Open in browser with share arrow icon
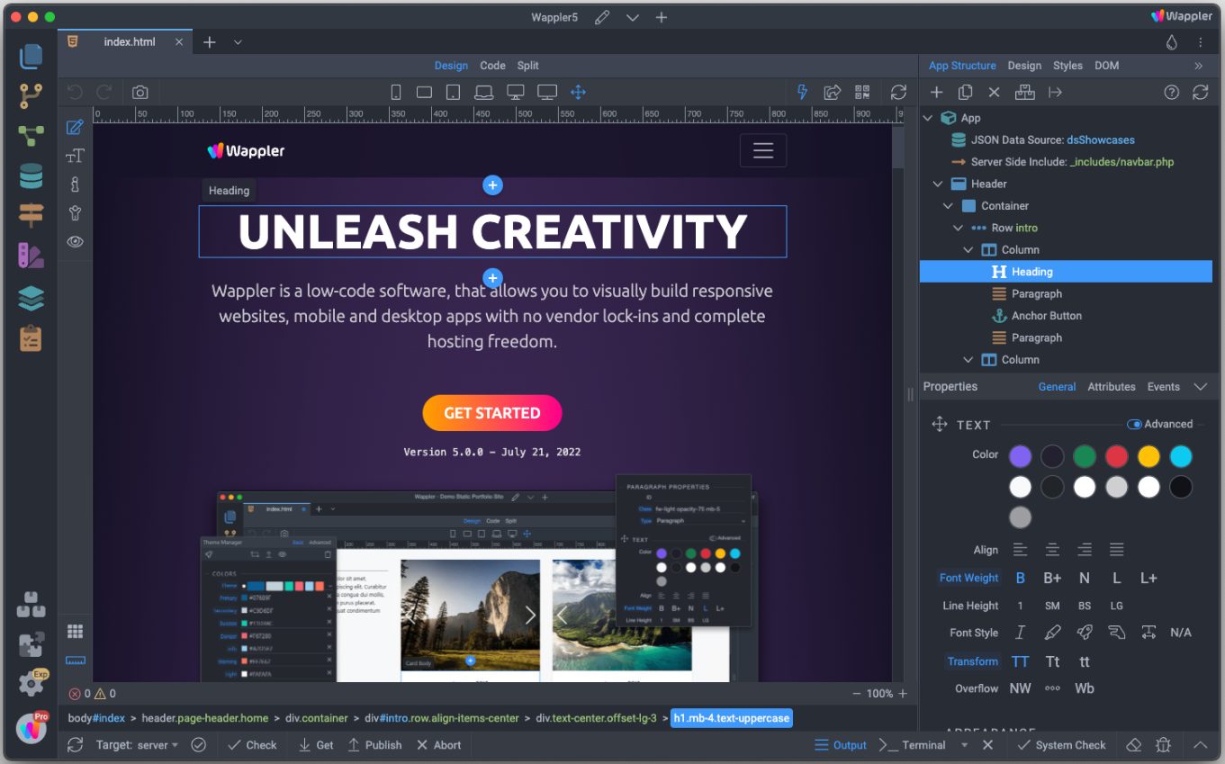This screenshot has width=1225, height=764. pos(833,92)
